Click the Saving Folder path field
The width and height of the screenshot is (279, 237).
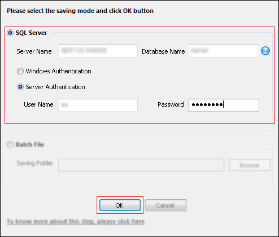141,165
